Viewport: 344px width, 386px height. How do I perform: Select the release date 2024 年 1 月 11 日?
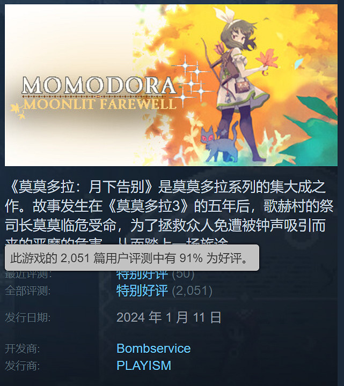(169, 317)
